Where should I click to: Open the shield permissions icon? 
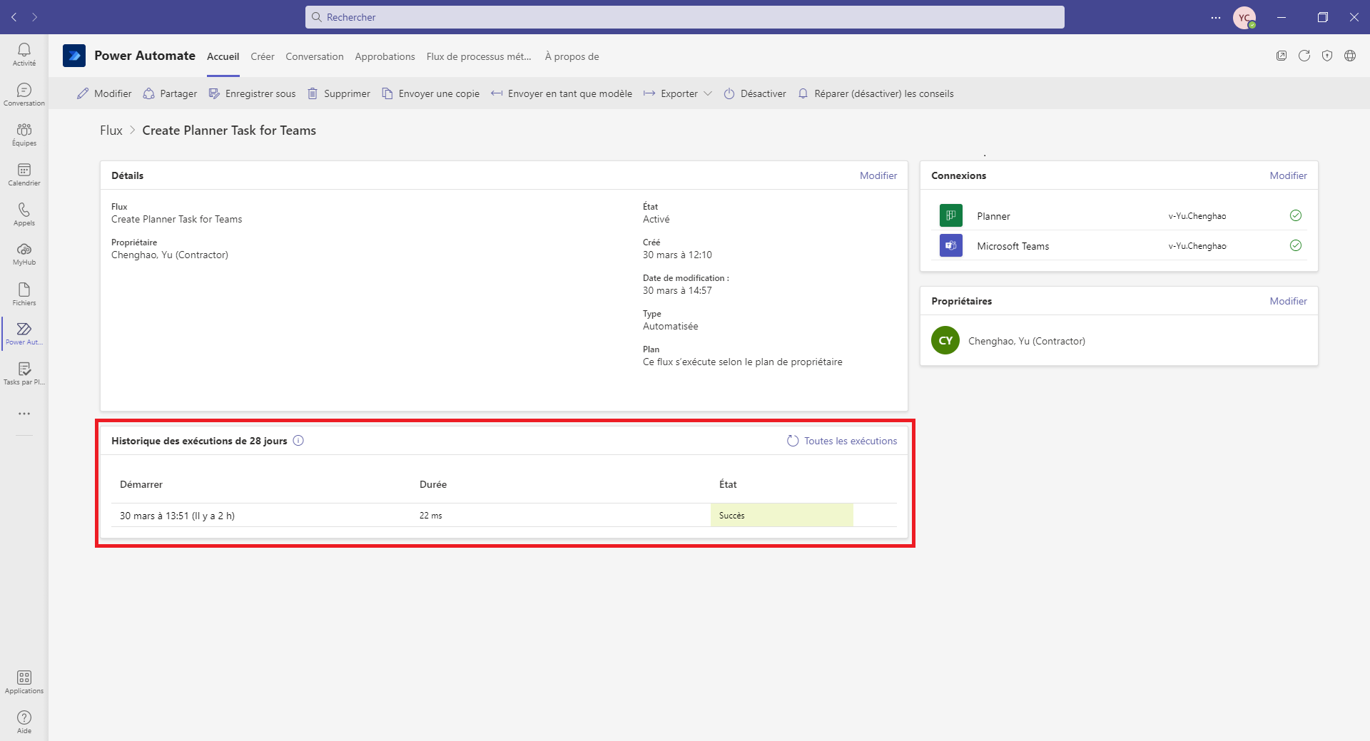tap(1327, 56)
